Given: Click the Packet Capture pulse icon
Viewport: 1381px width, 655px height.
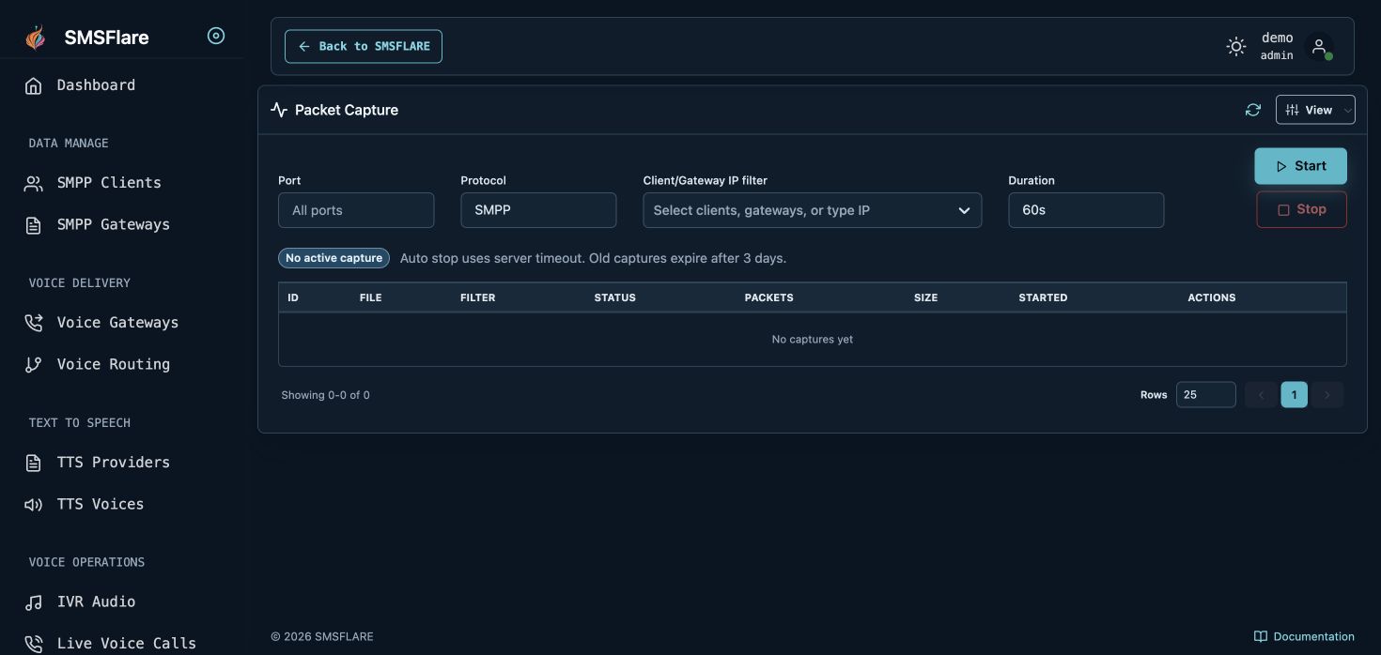Looking at the screenshot, I should pyautogui.click(x=279, y=110).
